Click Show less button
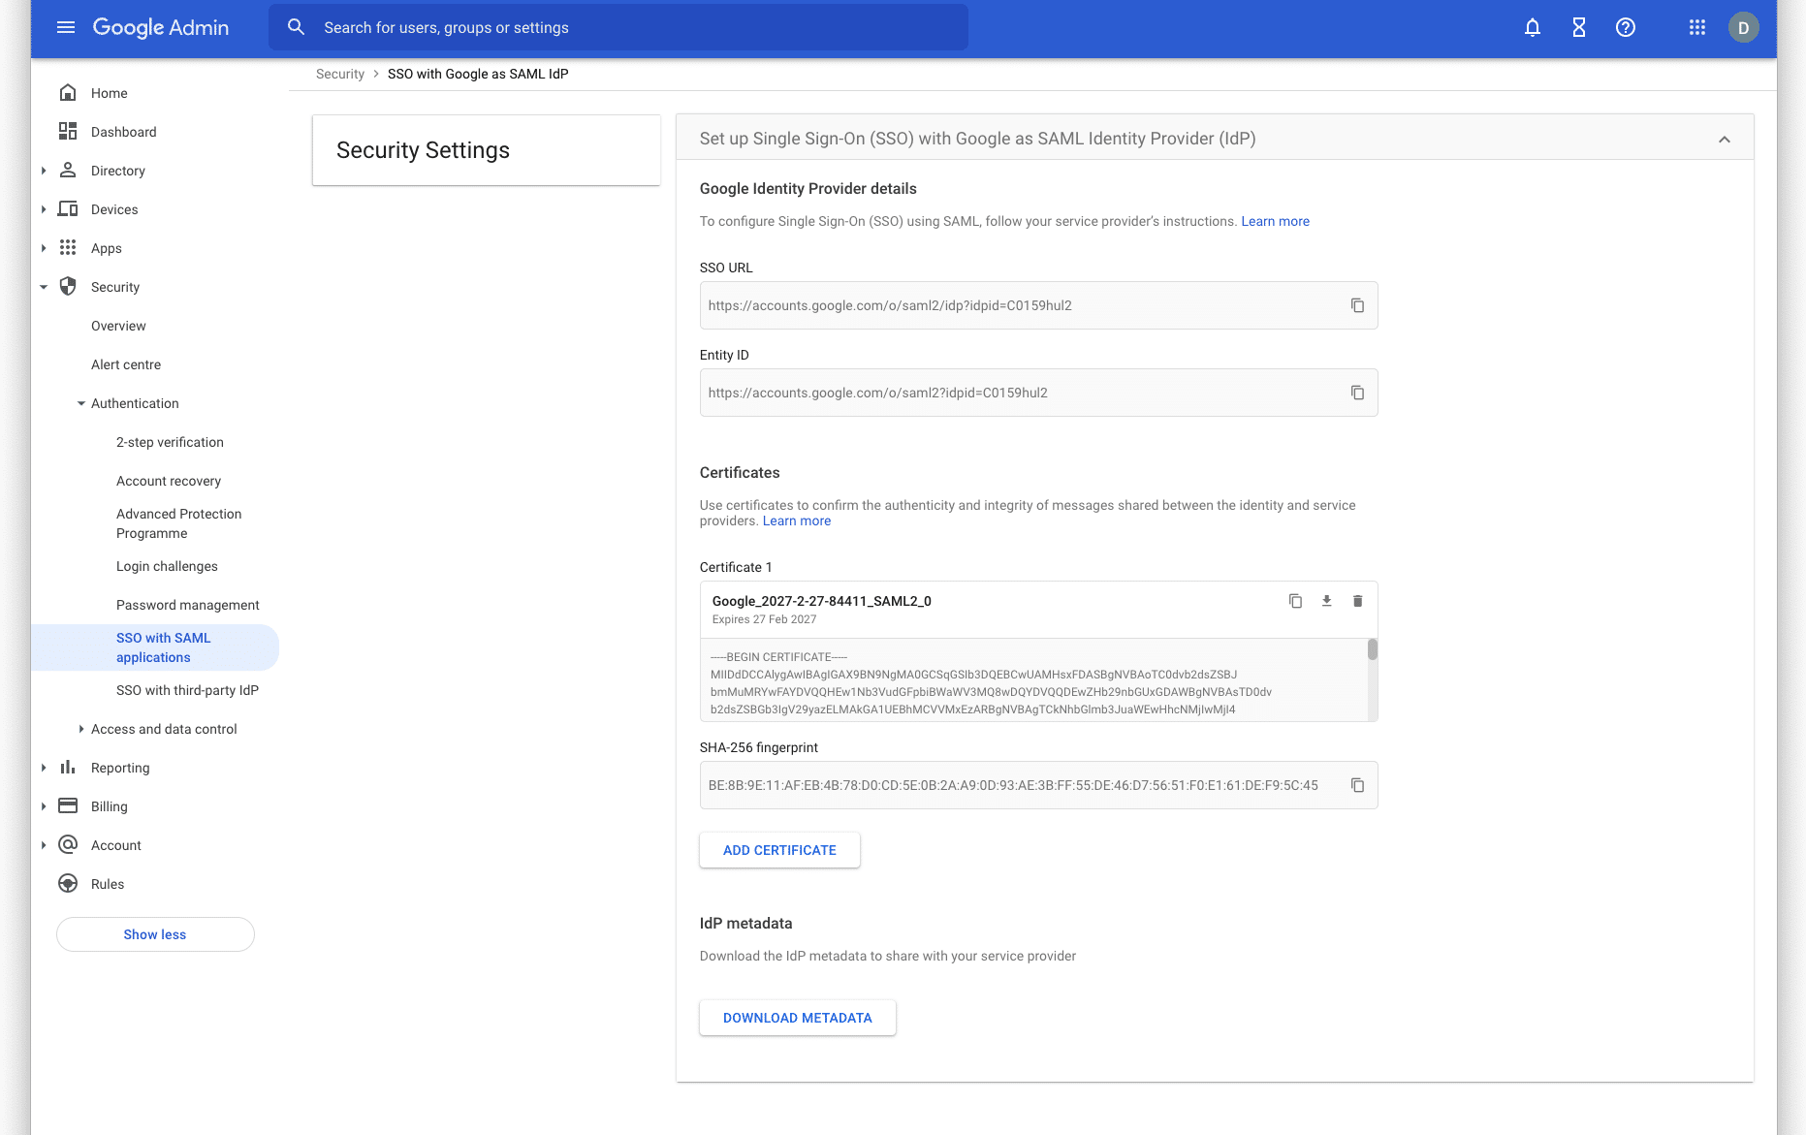This screenshot has width=1806, height=1135. [x=155, y=934]
